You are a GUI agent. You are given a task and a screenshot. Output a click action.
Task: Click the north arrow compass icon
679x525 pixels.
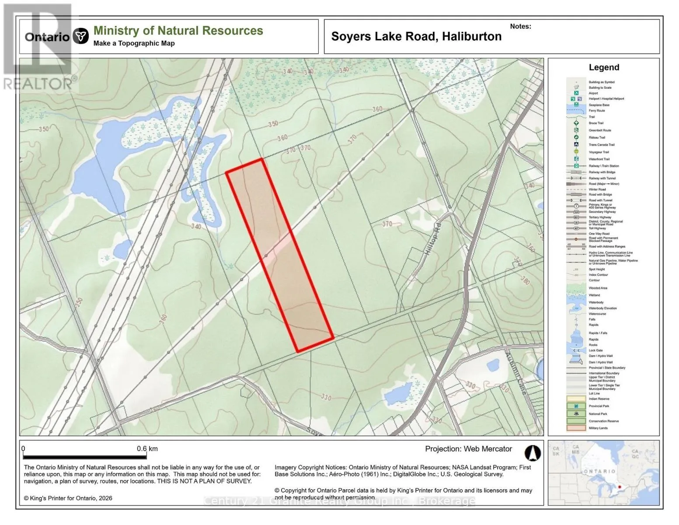pos(533,453)
